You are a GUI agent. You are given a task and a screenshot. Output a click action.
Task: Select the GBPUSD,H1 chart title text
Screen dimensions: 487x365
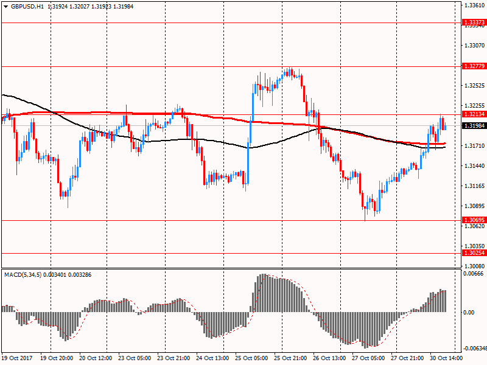click(x=27, y=7)
